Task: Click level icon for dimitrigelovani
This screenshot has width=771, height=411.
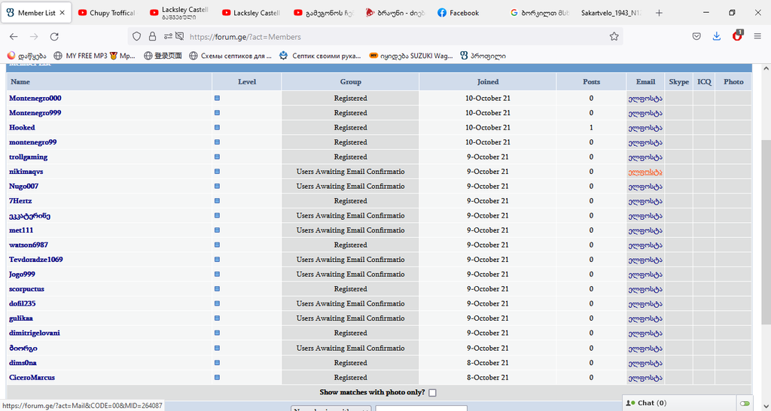Action: 217,333
